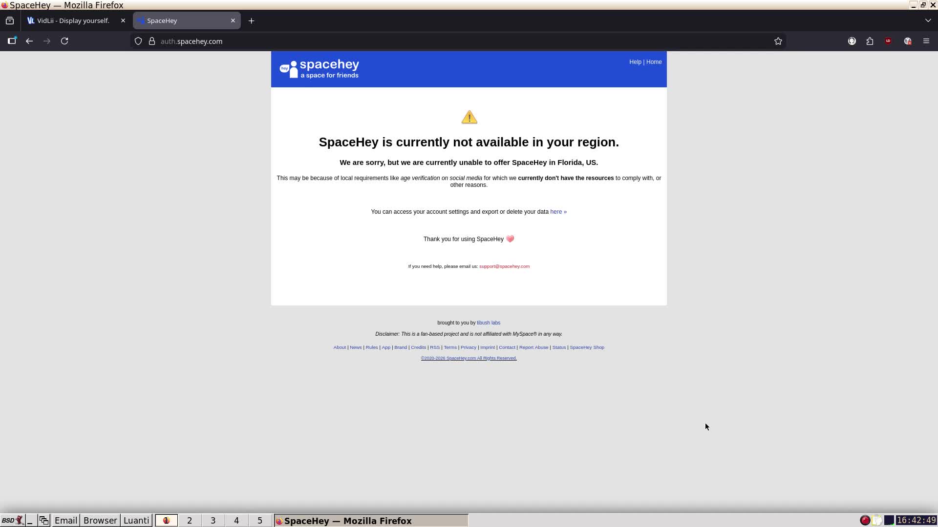Screen dimensions: 938x527
Task: Click the tracking protection shield in address bar
Action: [x=138, y=41]
